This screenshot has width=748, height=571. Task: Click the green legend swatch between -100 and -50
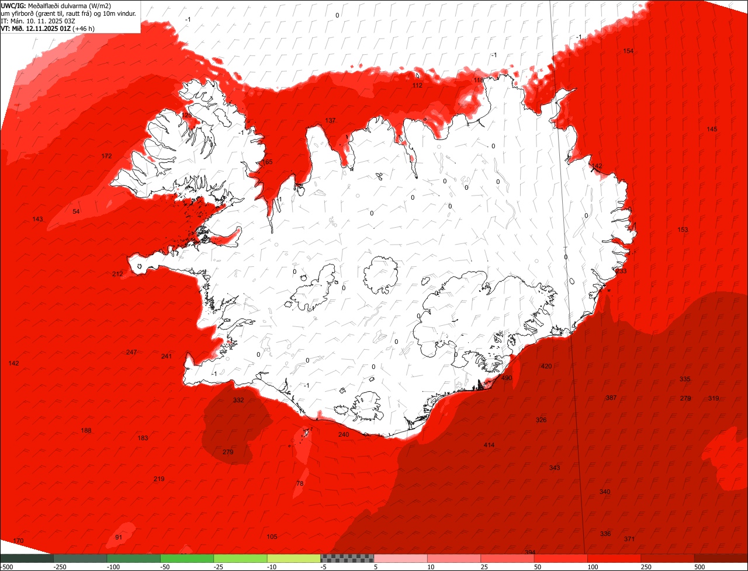[x=134, y=558]
